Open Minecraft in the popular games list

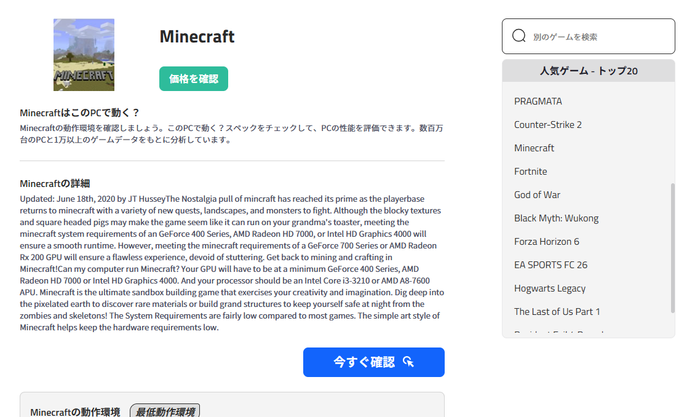(534, 148)
